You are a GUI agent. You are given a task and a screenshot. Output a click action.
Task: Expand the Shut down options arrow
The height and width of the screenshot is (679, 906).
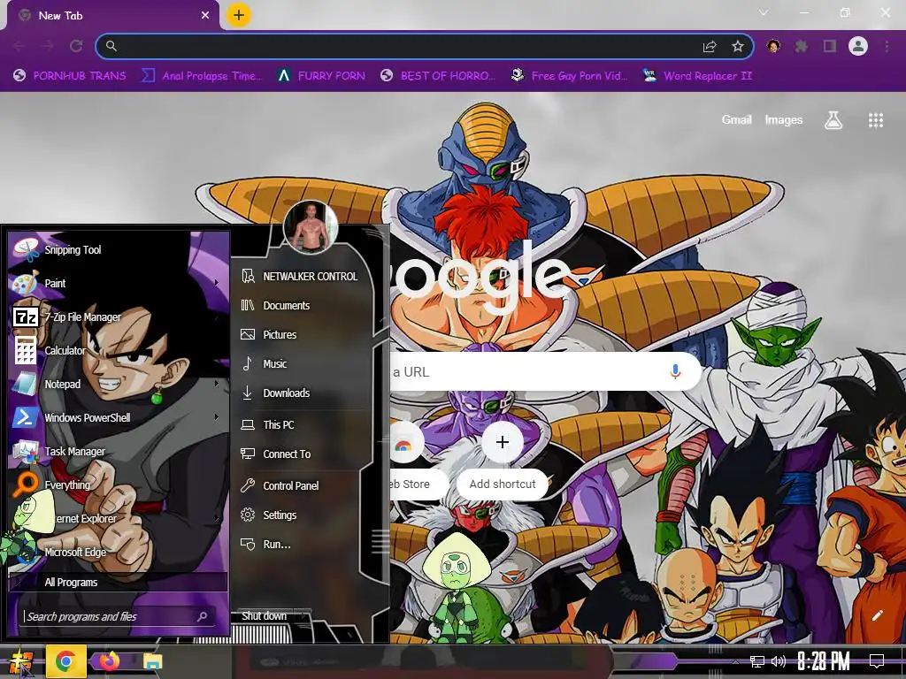[303, 616]
